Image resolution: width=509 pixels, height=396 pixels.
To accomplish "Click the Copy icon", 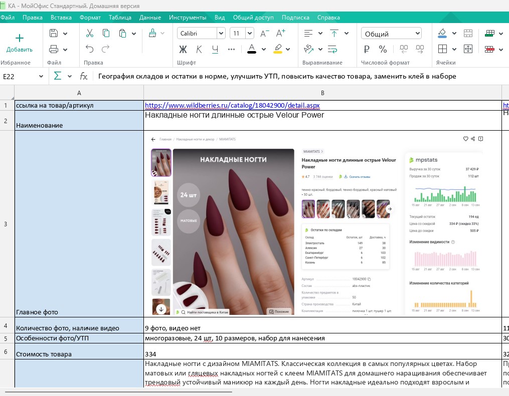I will [x=106, y=33].
